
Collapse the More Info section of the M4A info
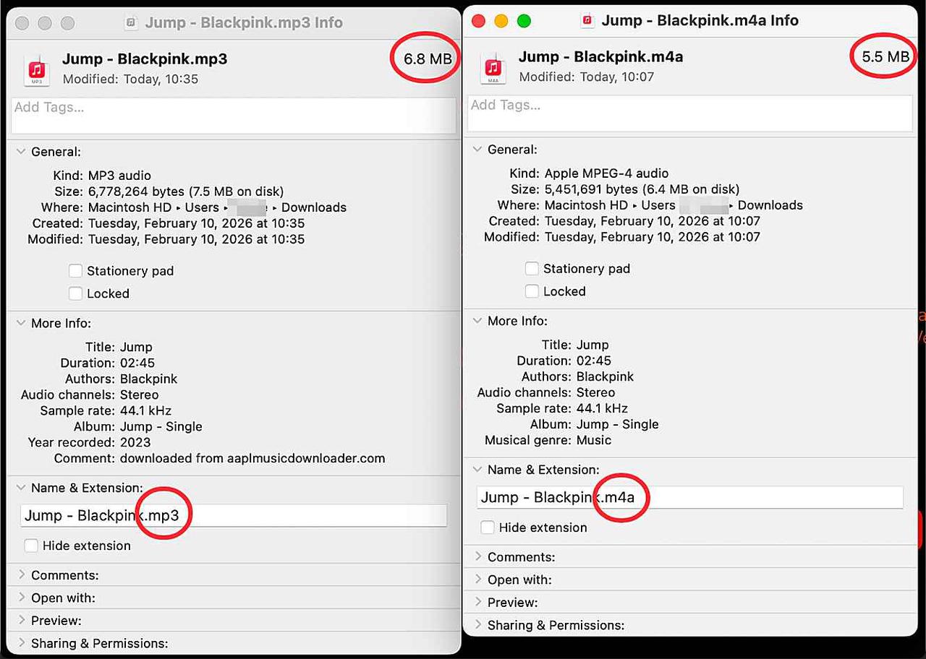tap(477, 321)
